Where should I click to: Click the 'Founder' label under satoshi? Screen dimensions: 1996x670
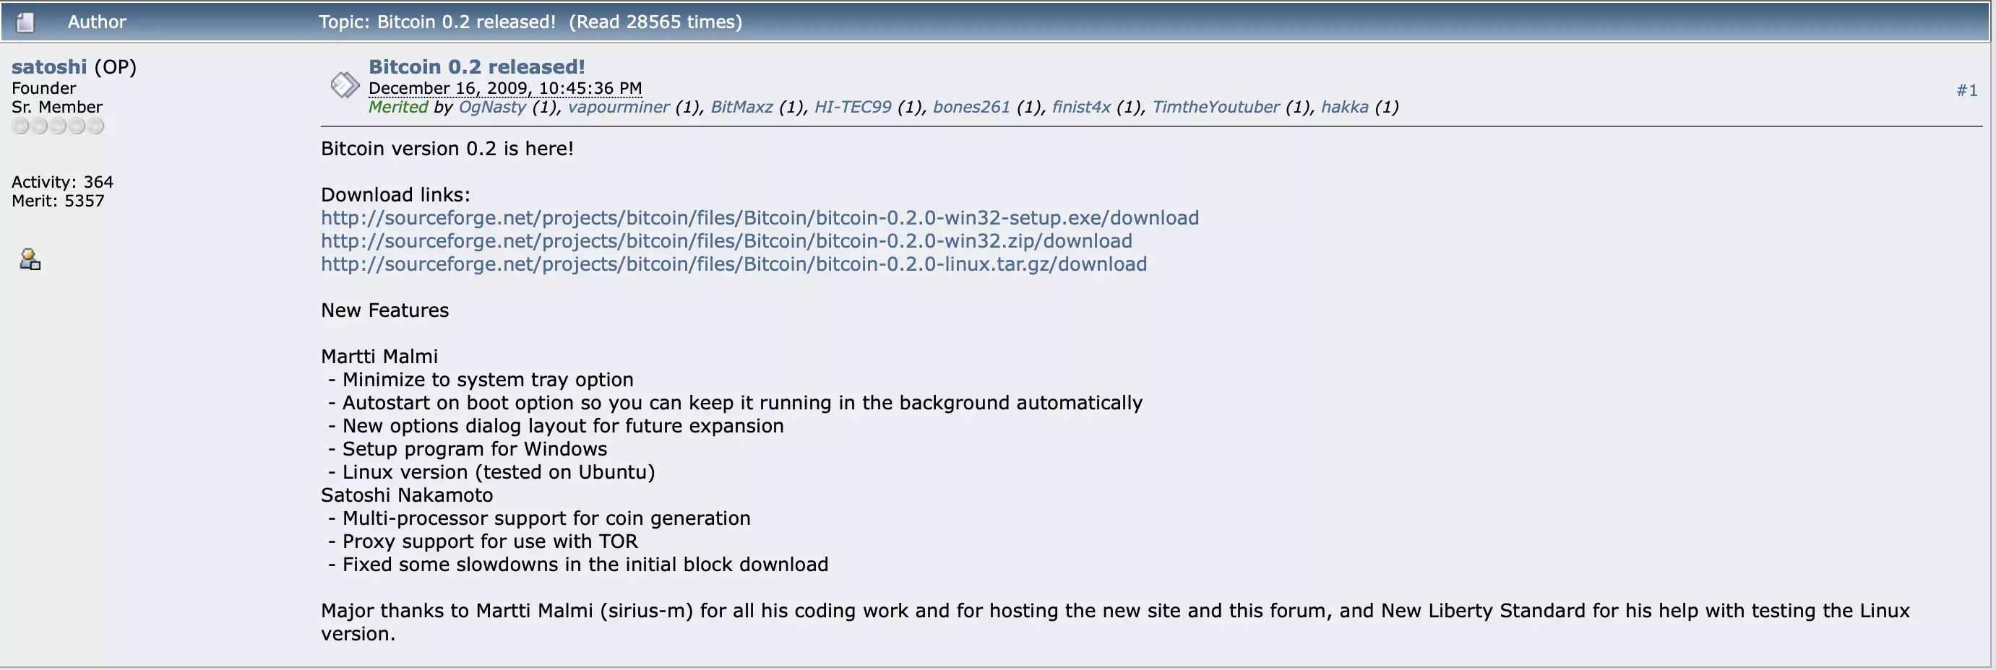click(x=43, y=88)
